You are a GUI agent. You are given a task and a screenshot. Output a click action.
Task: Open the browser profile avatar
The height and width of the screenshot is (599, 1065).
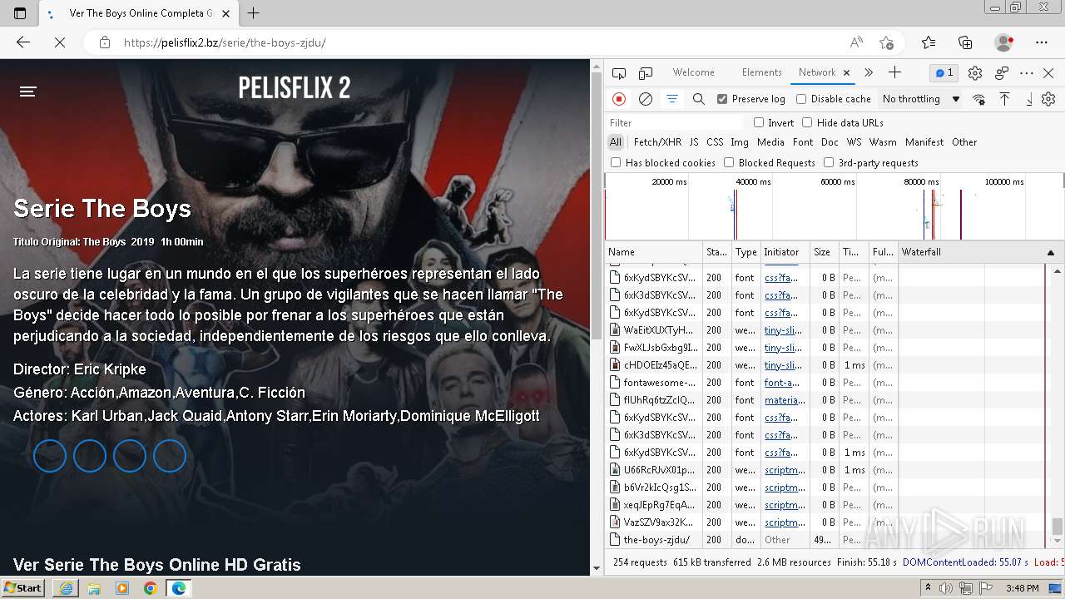pyautogui.click(x=1004, y=42)
